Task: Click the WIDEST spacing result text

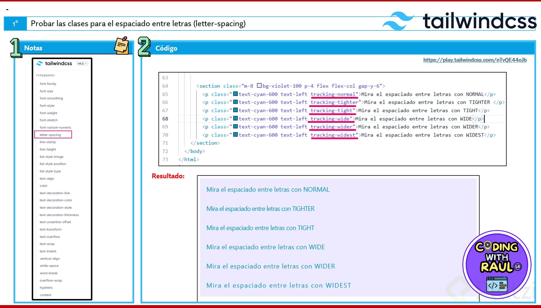Action: [x=279, y=286]
